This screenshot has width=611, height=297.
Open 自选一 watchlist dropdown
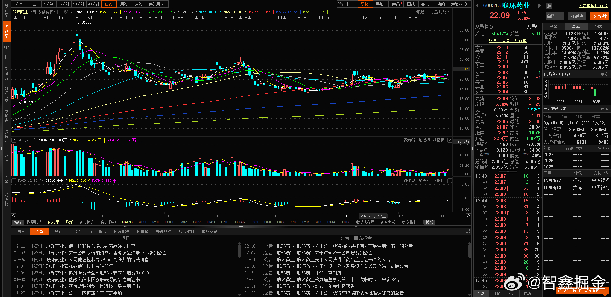[555, 16]
